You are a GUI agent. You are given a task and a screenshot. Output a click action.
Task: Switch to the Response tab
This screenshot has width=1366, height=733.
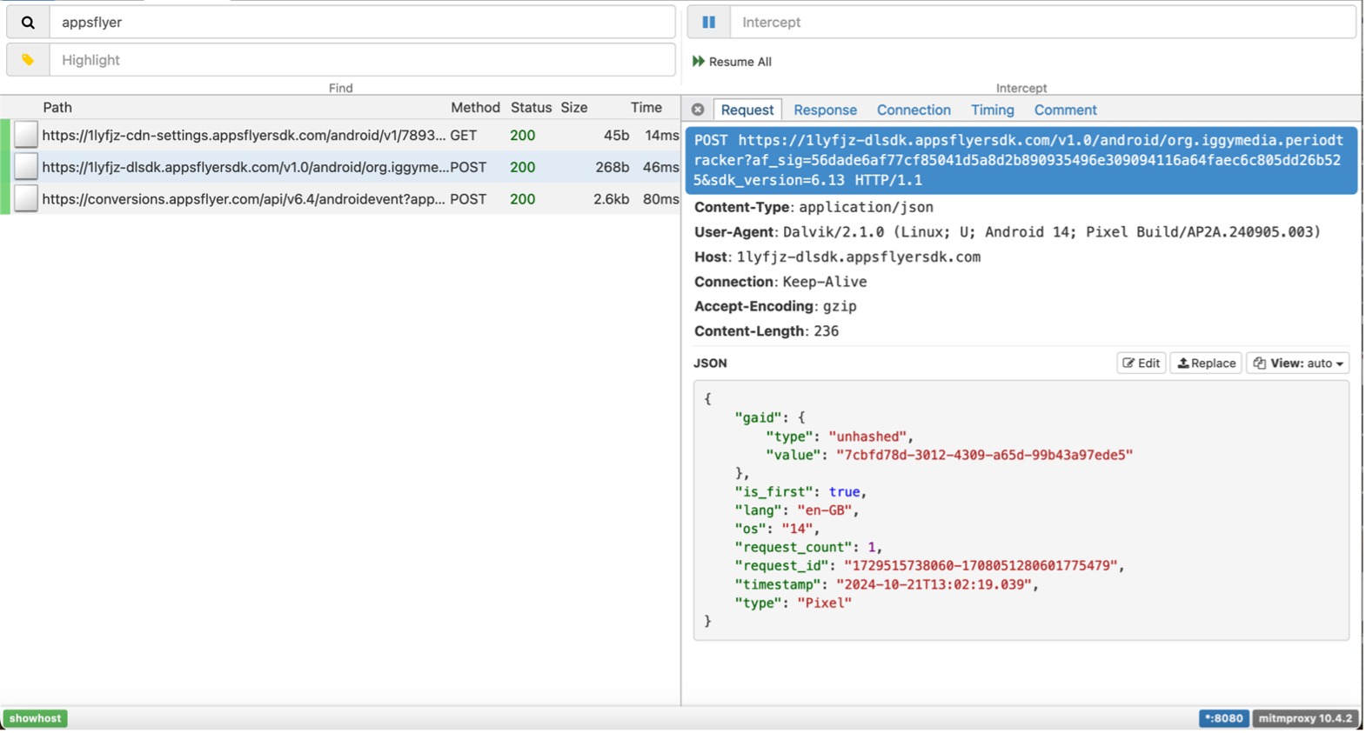pyautogui.click(x=825, y=110)
